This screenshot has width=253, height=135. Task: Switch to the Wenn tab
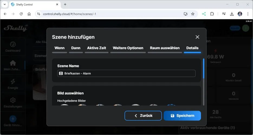click(59, 48)
